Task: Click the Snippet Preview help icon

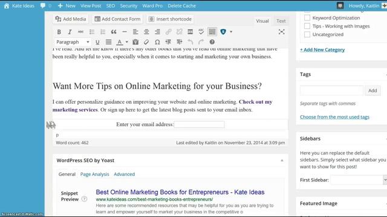Action: click(84, 199)
